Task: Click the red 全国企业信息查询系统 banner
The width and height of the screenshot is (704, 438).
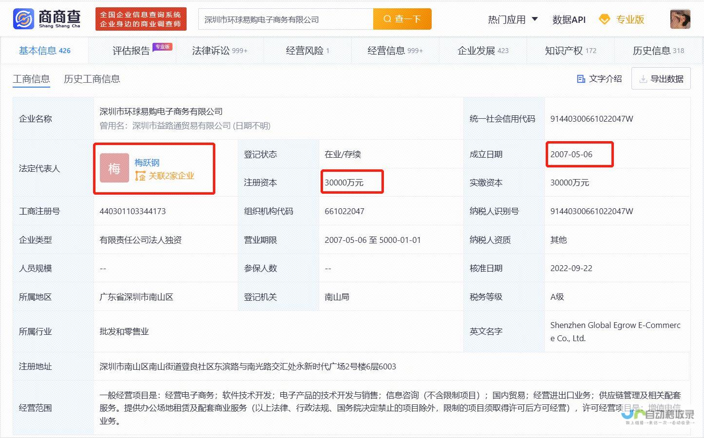Action: 141,19
